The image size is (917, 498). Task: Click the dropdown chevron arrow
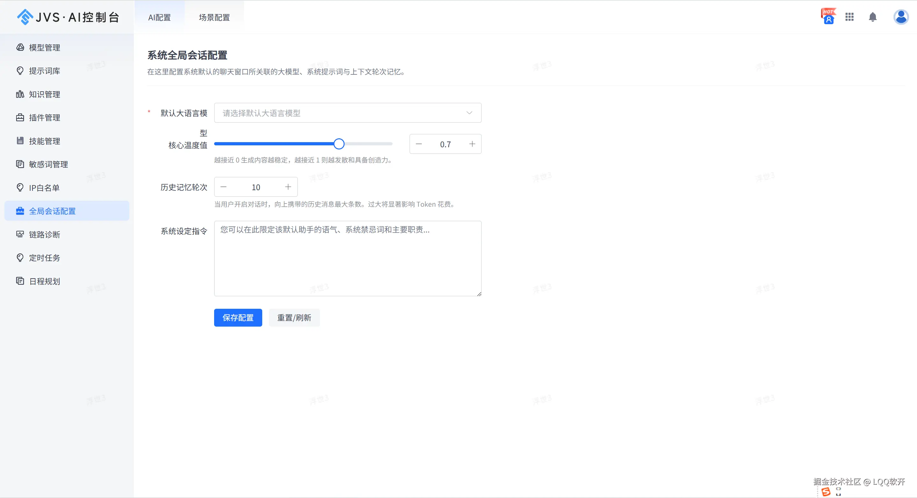[x=469, y=113]
